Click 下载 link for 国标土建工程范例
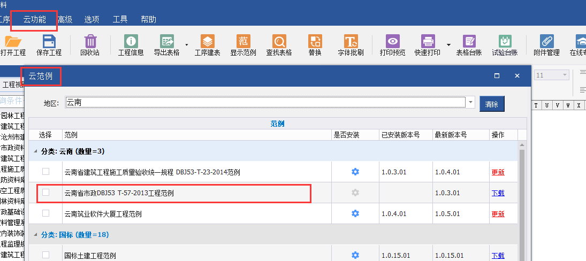Viewport: 586px width, 261px height. click(x=498, y=256)
